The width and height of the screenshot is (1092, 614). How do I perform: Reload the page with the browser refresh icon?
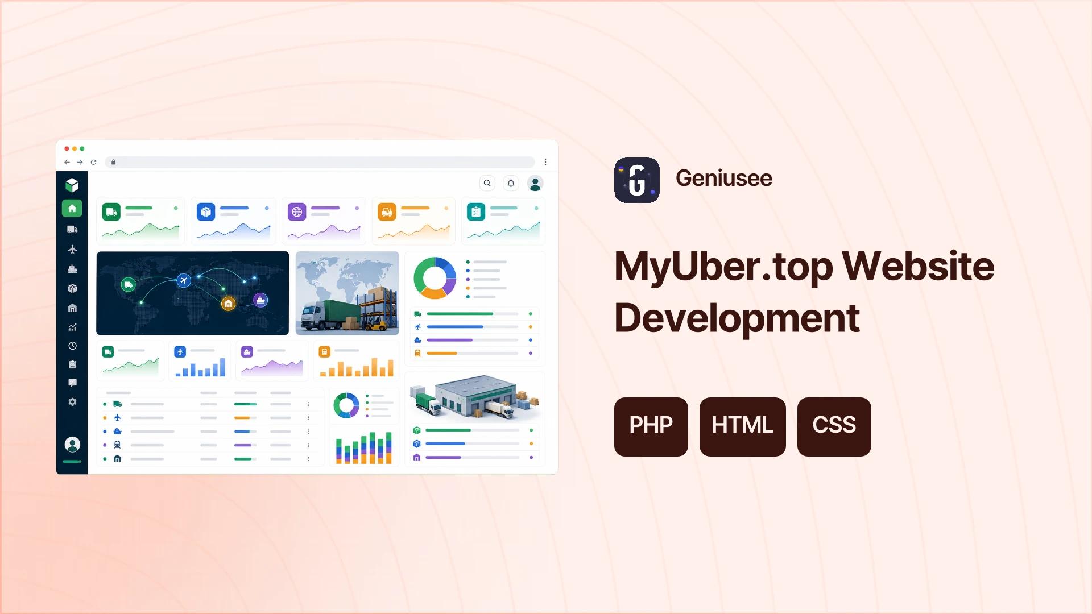93,162
